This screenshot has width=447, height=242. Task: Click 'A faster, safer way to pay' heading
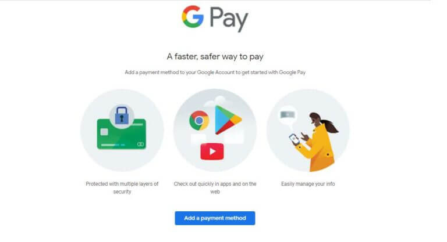(x=215, y=57)
